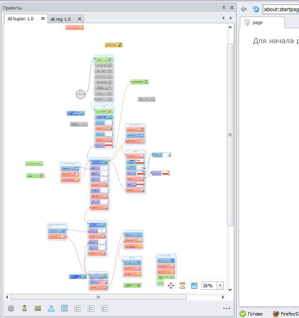Open project settings gear in bottom toolbar
The height and width of the screenshot is (318, 299).
(x=11, y=308)
